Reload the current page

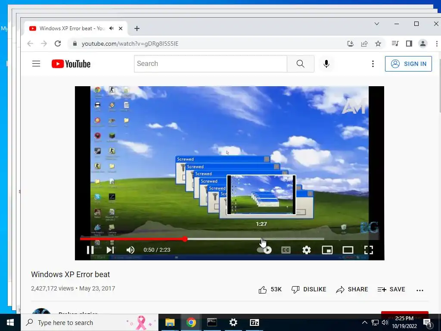click(x=58, y=44)
